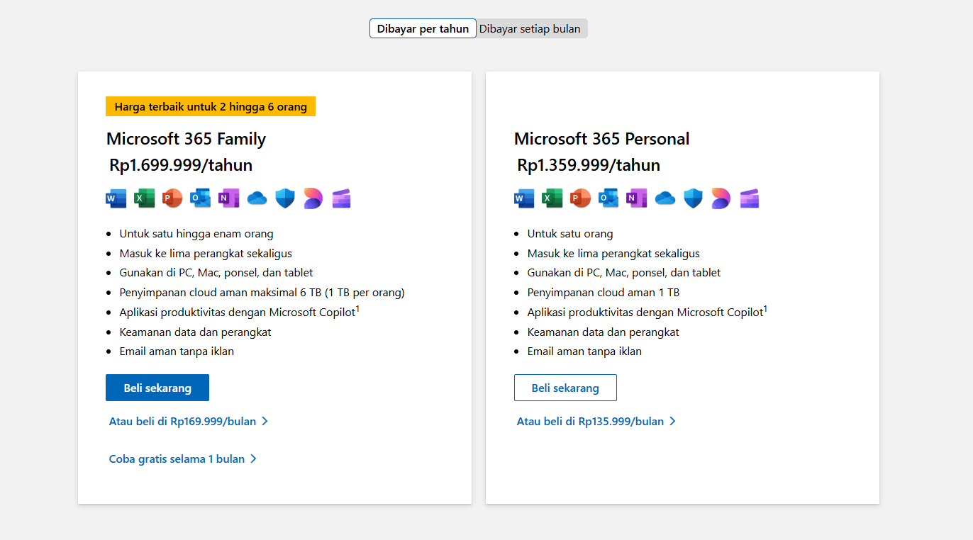Click Beli sekarang for Microsoft 365 Personal

pyautogui.click(x=565, y=388)
